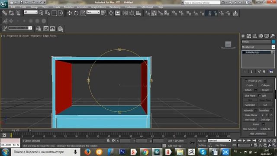277x156 pixels.
Task: Choose the Rectangular Selection Region tool
Action: pyautogui.click(x=54, y=13)
